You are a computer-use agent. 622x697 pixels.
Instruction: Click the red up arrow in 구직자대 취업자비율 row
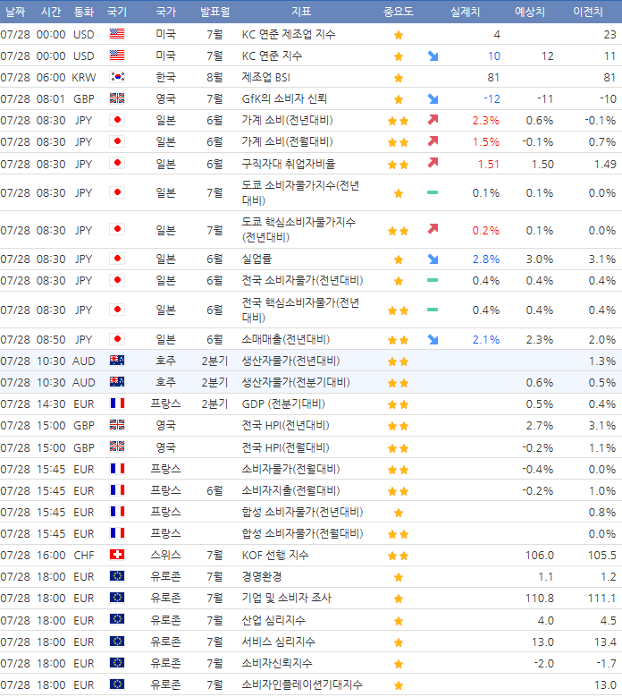tap(433, 163)
